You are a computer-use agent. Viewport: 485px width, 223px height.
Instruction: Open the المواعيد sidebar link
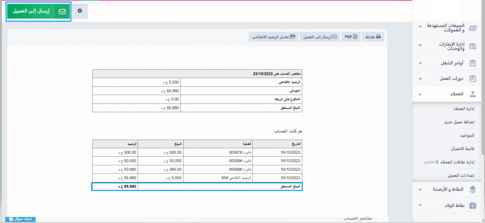(x=467, y=135)
